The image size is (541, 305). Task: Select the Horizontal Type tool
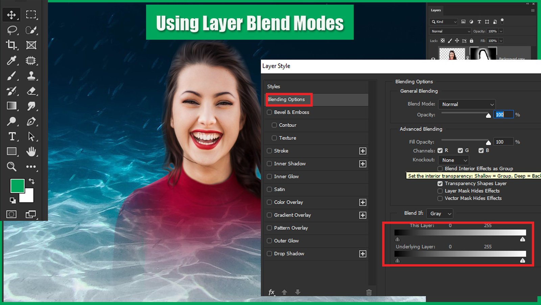[12, 136]
